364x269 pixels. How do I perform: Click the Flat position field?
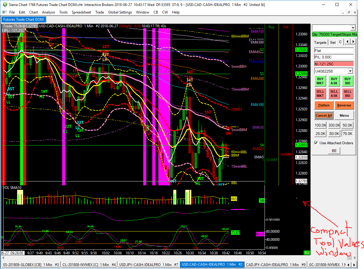334,51
